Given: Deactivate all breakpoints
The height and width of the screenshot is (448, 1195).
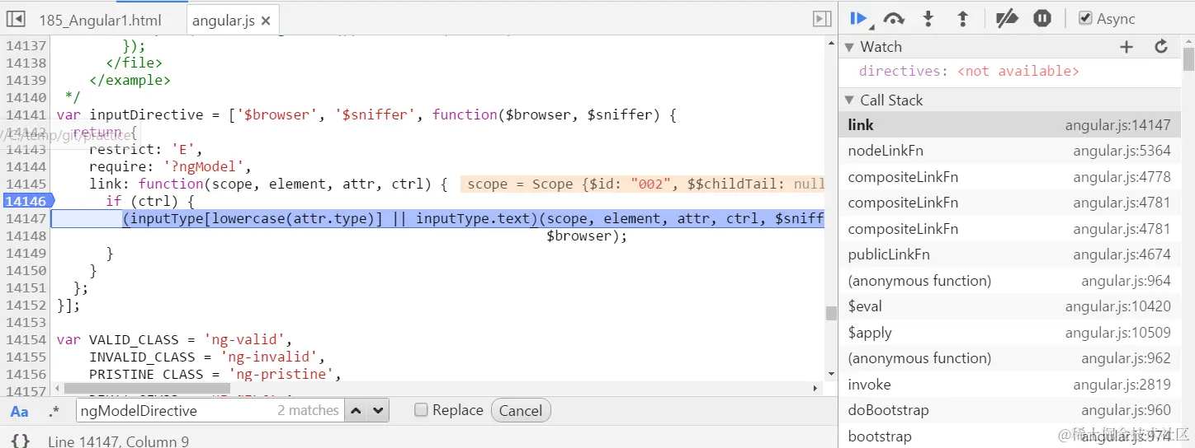Looking at the screenshot, I should [x=1007, y=19].
